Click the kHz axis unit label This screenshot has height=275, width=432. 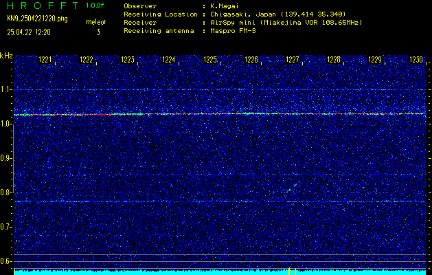6,56
